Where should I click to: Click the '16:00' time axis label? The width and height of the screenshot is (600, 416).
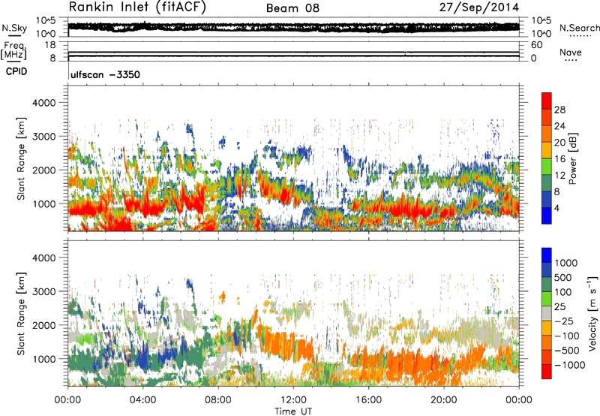[x=368, y=400]
